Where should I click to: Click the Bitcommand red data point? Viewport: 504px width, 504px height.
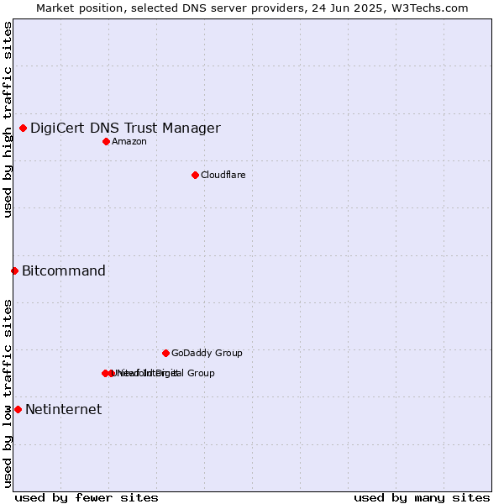pyautogui.click(x=15, y=271)
